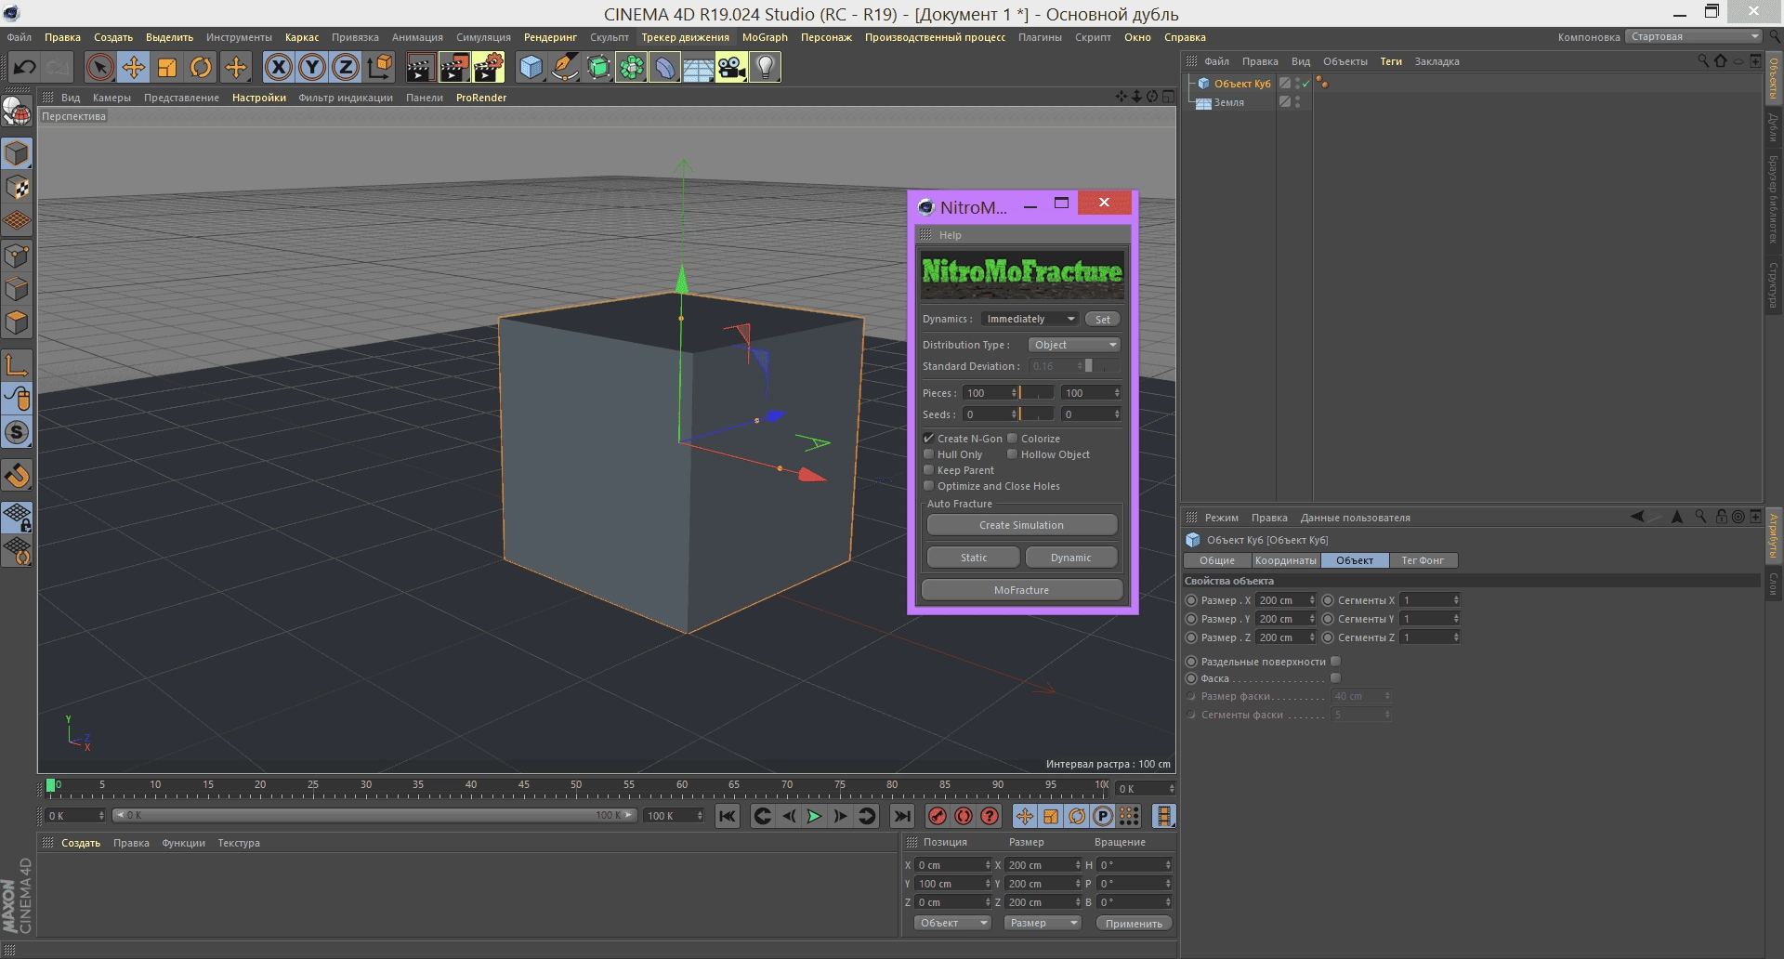Add a light object

coord(765,67)
